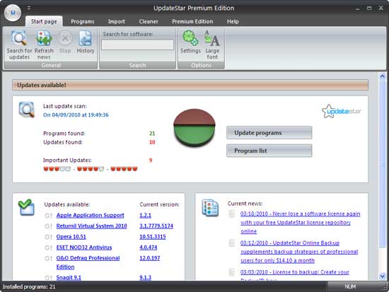This screenshot has height=292, width=389.
Task: Click the UpdateStar star logo
Action: (342, 111)
